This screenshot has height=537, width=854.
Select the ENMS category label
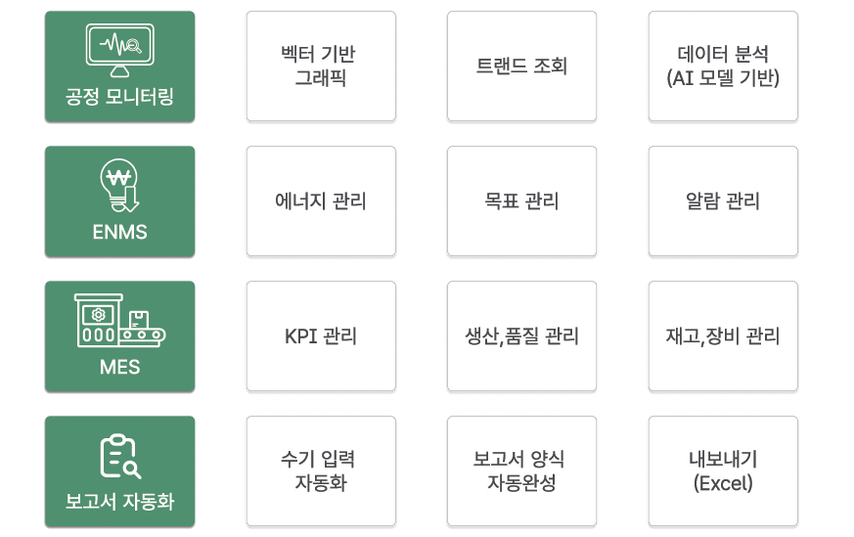[119, 232]
